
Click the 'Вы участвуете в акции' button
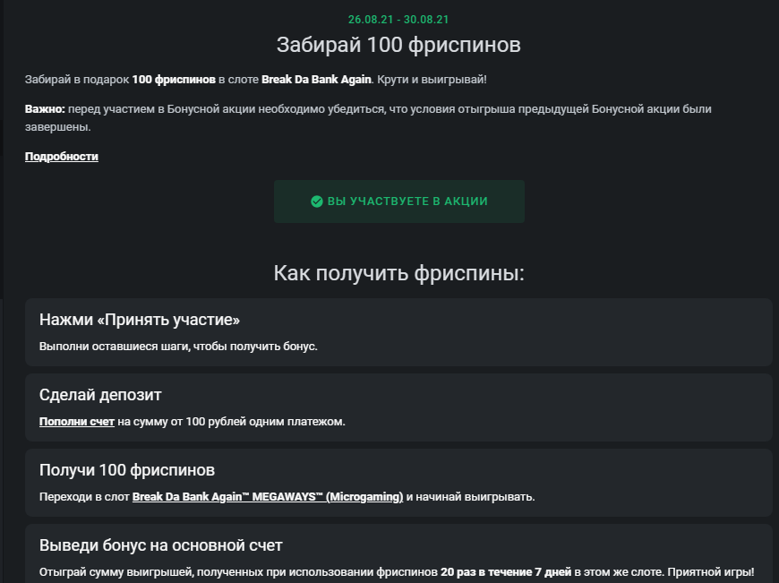click(399, 201)
